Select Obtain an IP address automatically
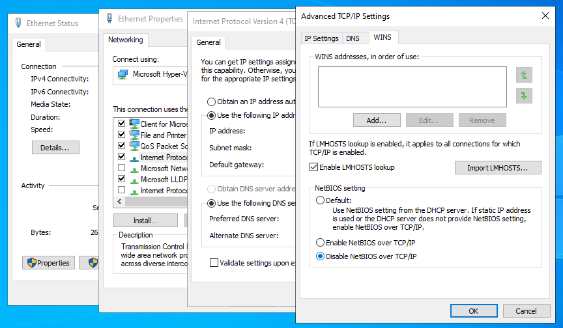This screenshot has height=328, width=563. (211, 102)
